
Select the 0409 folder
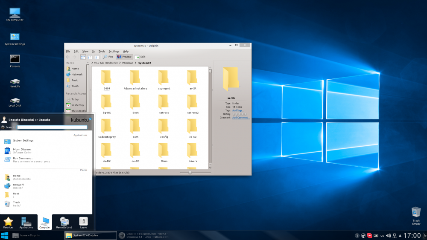click(106, 80)
